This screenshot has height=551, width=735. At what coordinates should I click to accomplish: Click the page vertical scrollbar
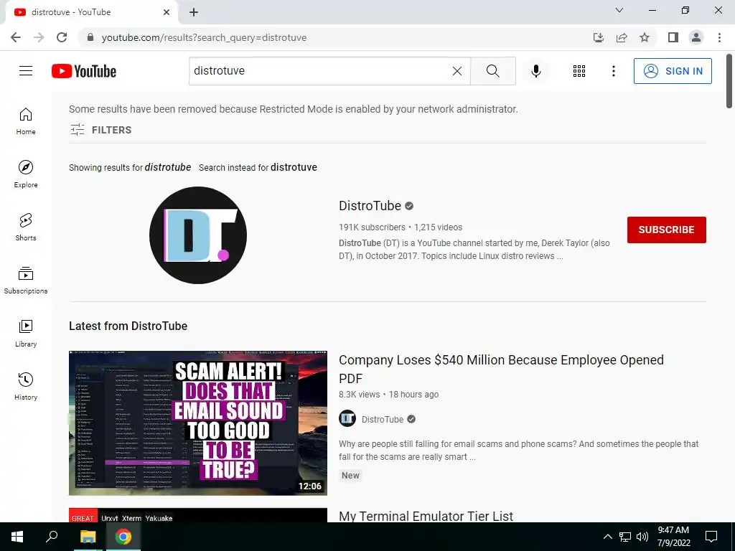tap(729, 81)
